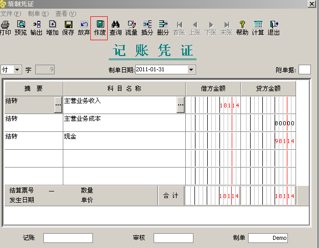
Task: Discard changes with 放弃 icon
Action: pos(84,28)
